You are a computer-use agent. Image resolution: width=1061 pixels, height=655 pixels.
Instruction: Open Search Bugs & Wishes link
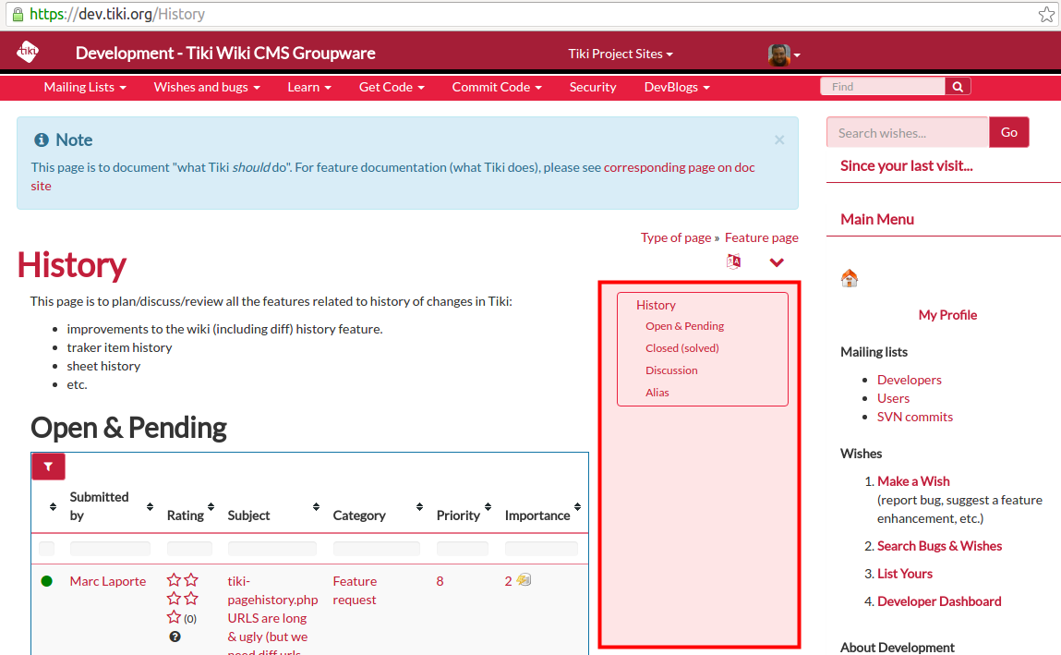tap(939, 546)
